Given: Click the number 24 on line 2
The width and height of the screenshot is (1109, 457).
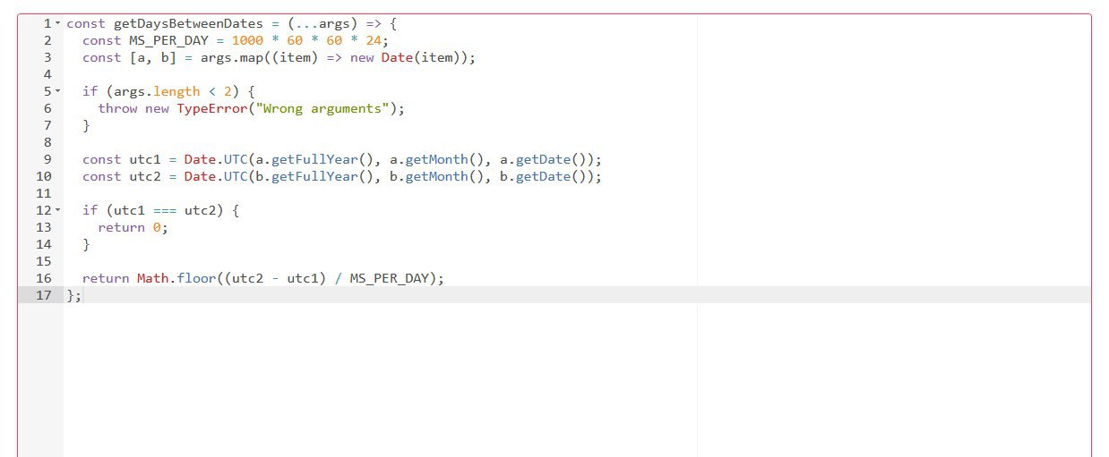Looking at the screenshot, I should [x=374, y=40].
